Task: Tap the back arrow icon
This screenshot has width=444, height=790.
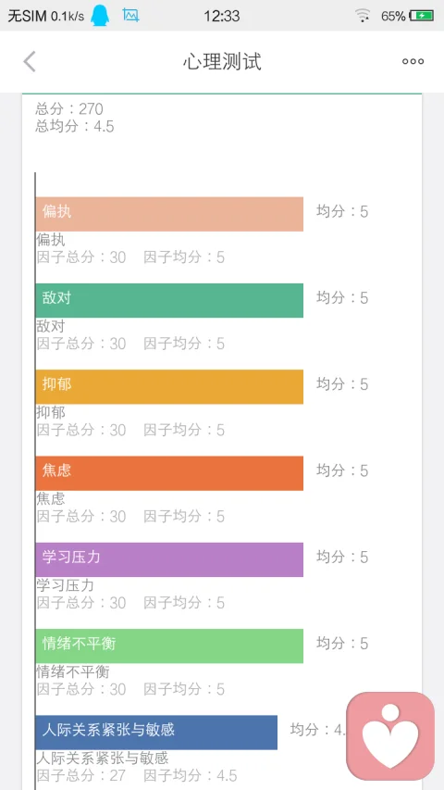Action: [30, 61]
